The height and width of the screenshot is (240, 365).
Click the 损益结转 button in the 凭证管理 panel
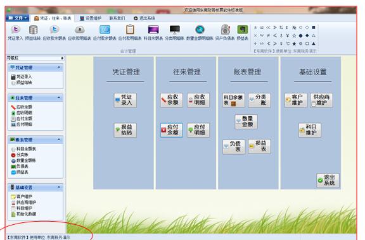(125, 130)
